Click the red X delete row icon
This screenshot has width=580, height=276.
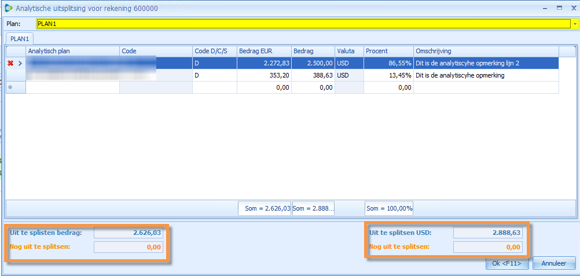10,63
